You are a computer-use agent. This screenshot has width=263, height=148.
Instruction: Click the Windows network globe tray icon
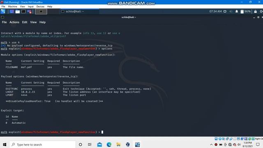tap(230, 144)
